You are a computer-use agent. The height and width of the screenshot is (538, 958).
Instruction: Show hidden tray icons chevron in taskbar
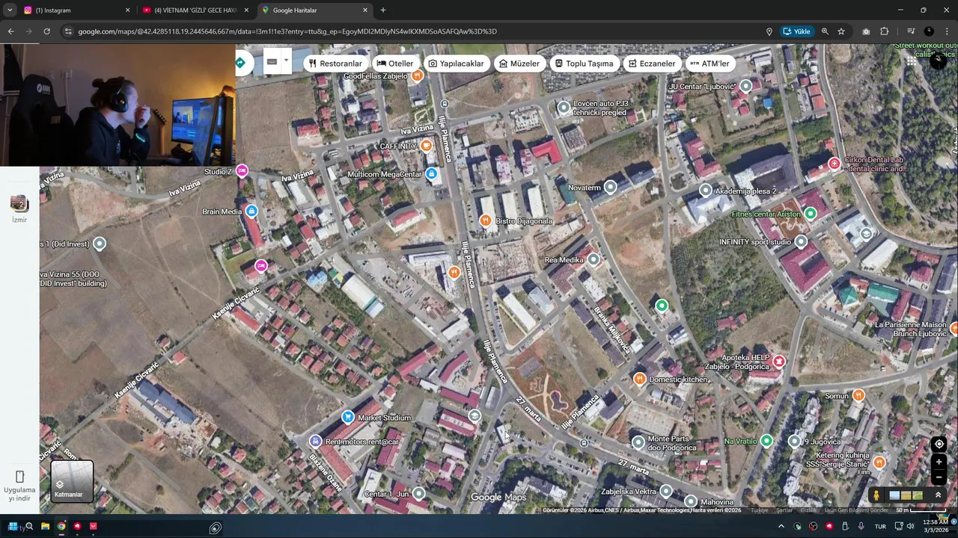(x=781, y=526)
